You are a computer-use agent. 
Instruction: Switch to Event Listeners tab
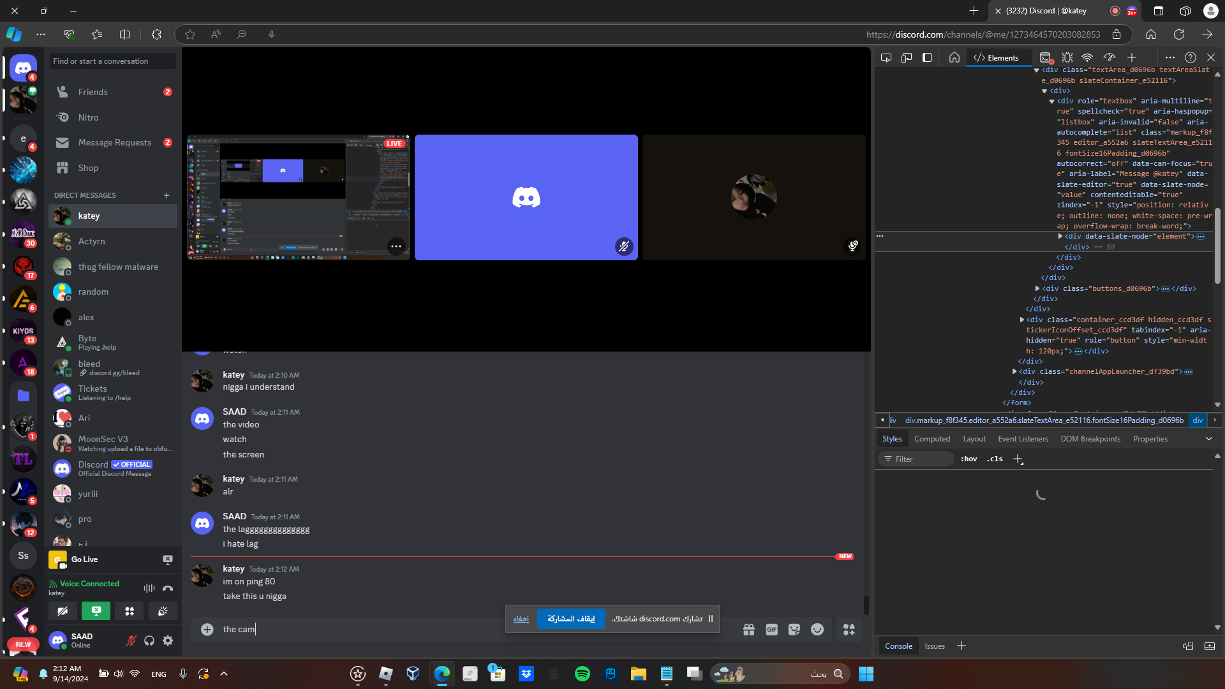[1023, 439]
